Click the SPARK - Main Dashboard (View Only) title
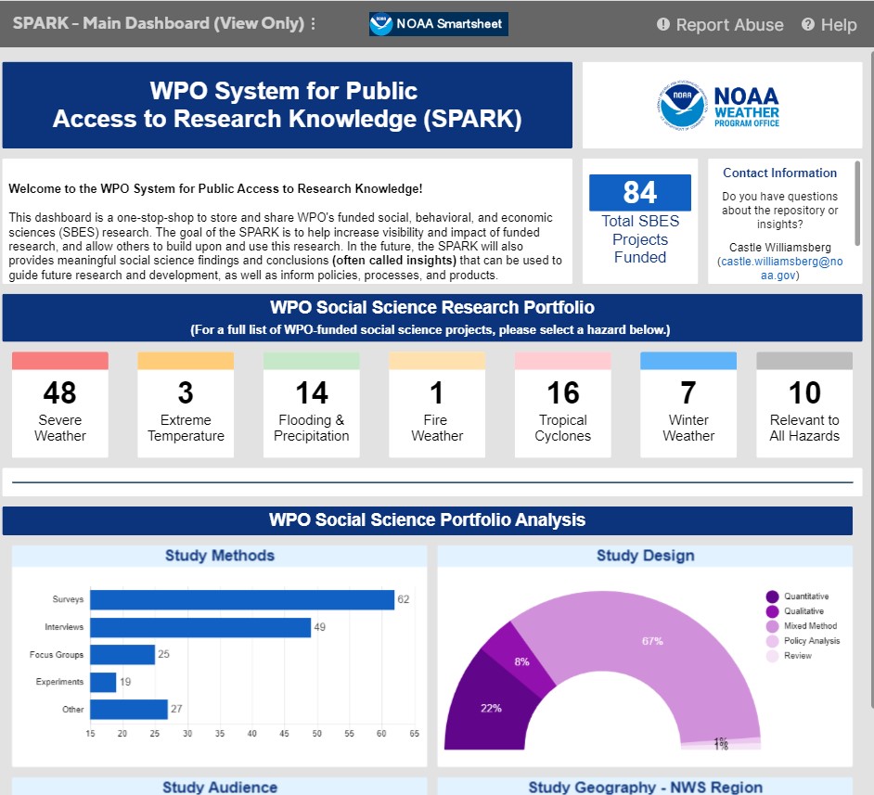The height and width of the screenshot is (795, 874). 159,23
